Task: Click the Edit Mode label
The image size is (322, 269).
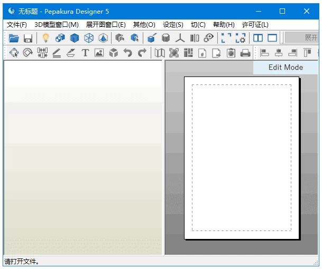Action: tap(286, 68)
